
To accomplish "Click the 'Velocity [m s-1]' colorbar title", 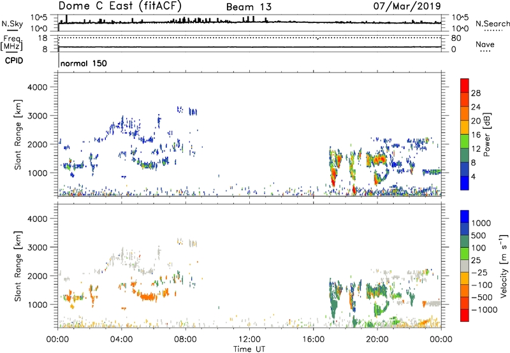I will point(504,266).
